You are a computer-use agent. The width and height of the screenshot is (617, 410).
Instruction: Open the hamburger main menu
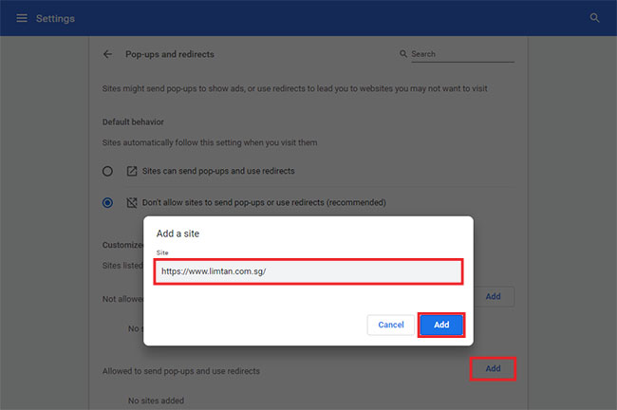tap(22, 18)
